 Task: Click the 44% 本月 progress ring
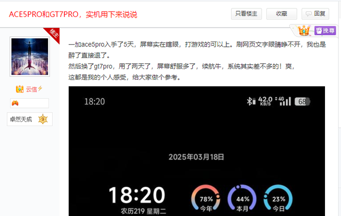pos(242,198)
